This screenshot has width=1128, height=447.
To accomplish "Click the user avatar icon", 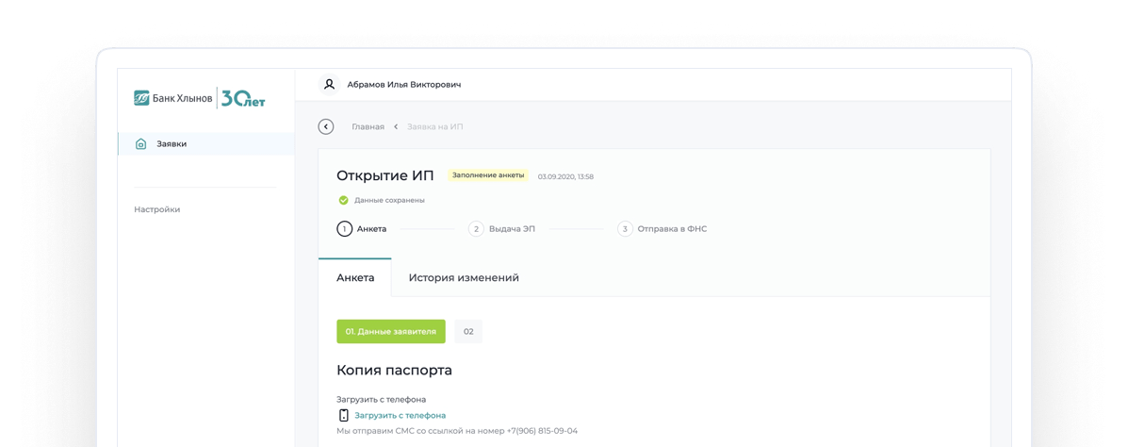I will click(x=329, y=84).
